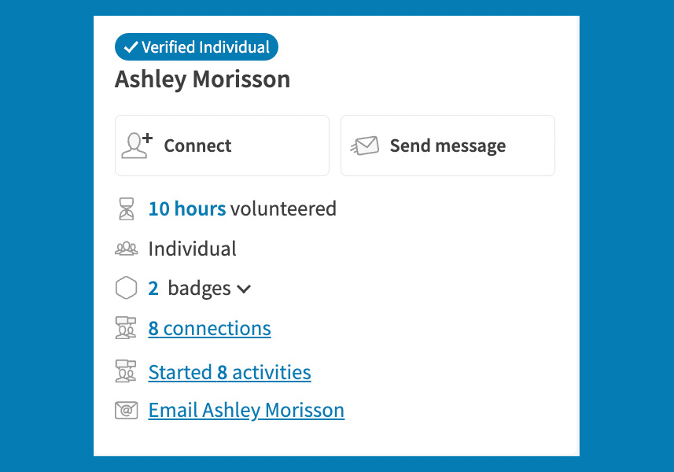Click the Connect button
This screenshot has width=674, height=472.
point(222,145)
